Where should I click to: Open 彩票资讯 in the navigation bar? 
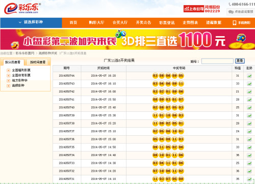click(x=167, y=22)
